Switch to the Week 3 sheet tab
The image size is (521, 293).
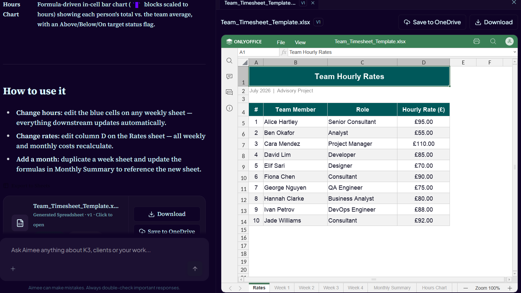point(331,288)
